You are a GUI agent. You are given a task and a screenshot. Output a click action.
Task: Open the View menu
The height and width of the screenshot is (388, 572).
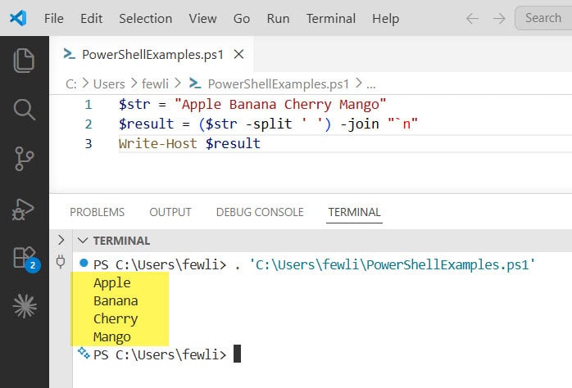203,19
